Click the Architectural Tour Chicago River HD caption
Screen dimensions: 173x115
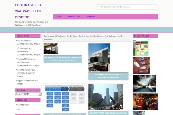(108, 113)
